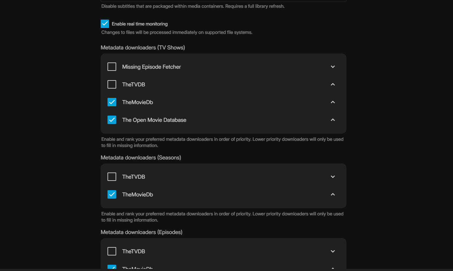This screenshot has height=271, width=453.
Task: Click the 'Enable real time monitoring' label text
Action: pos(140,24)
